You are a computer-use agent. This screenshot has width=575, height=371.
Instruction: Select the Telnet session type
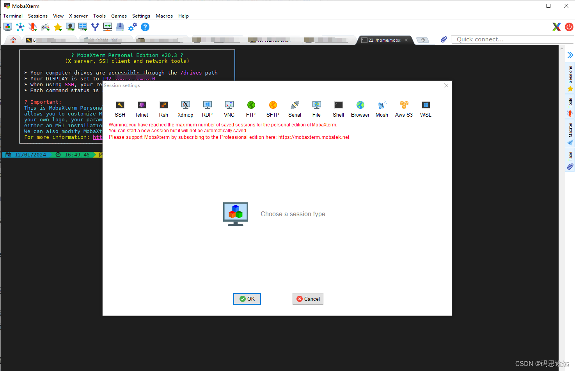click(x=142, y=109)
